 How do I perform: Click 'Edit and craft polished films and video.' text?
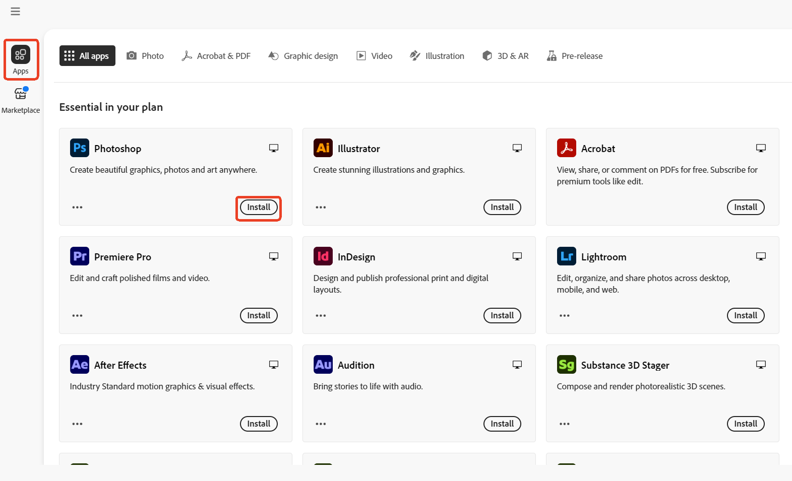pos(140,278)
